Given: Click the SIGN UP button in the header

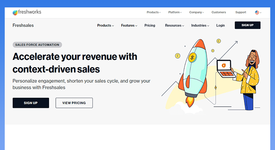Looking at the screenshot, I should [247, 25].
